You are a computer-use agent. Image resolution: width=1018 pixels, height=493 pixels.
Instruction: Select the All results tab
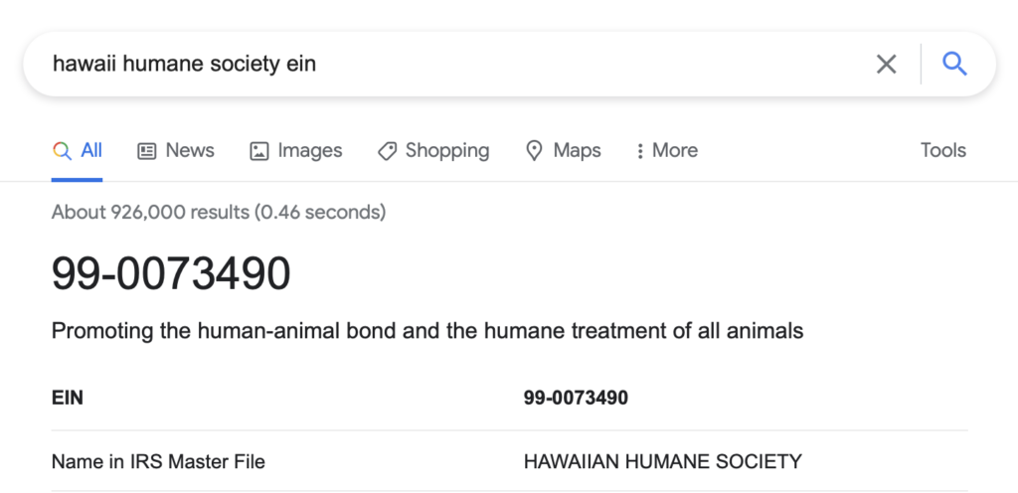coord(78,150)
